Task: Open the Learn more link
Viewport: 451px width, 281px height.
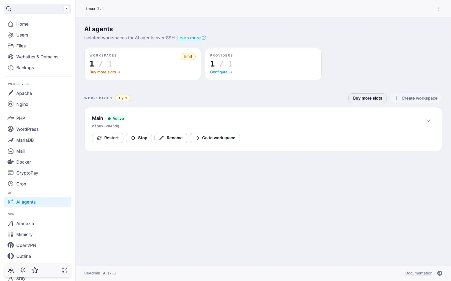Action: pos(192,38)
